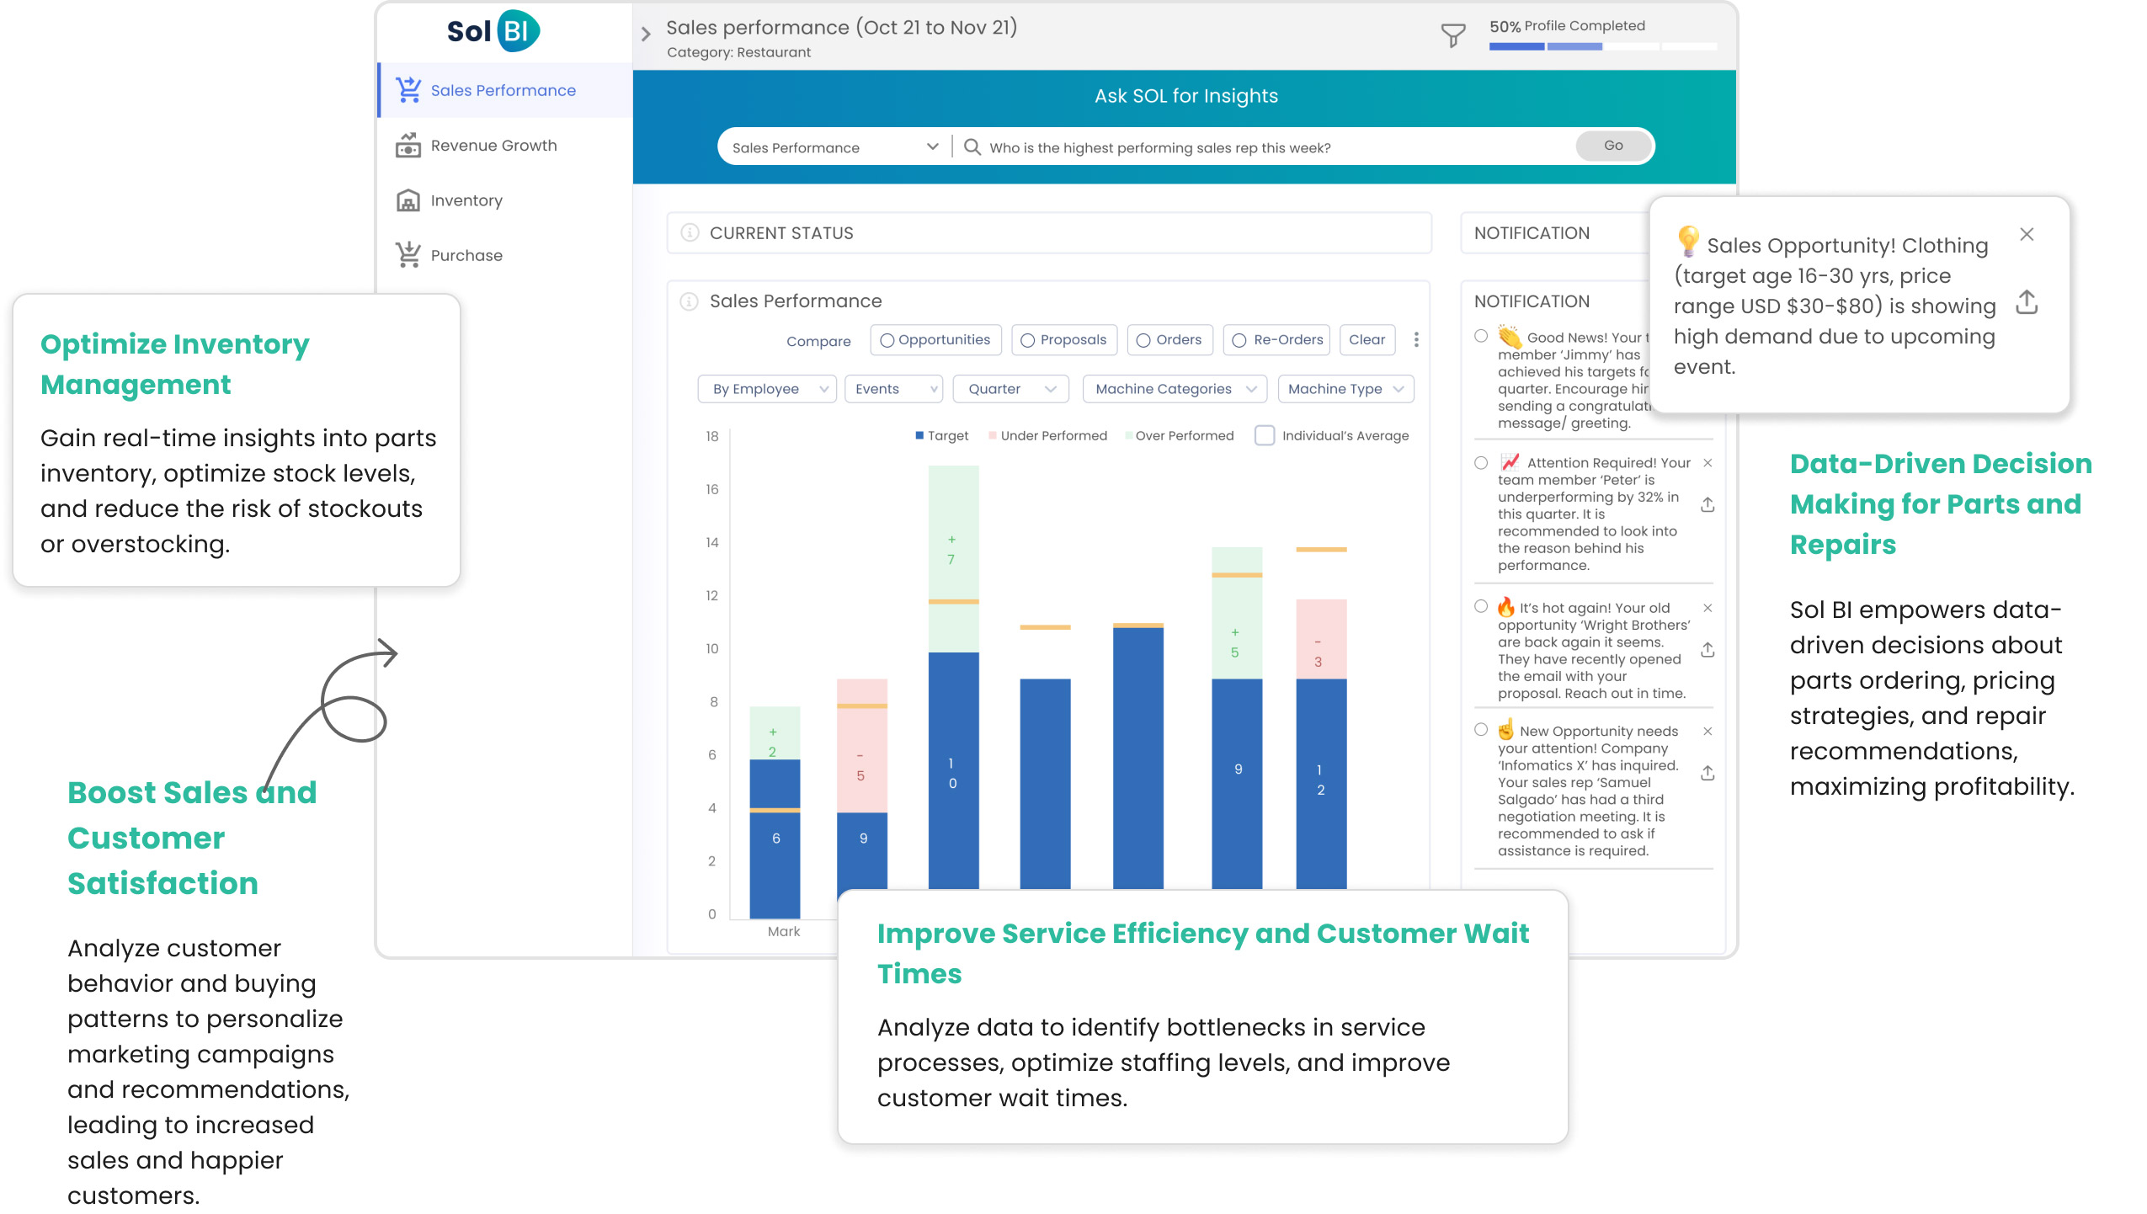Click the Revenue Growth sidebar icon
Screen dimensions: 2147x1214
pos(408,146)
